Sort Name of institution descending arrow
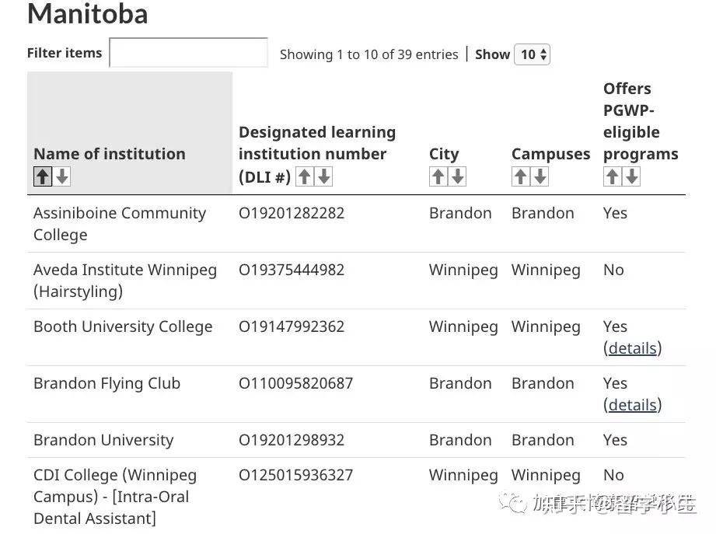The width and height of the screenshot is (716, 534). pyautogui.click(x=62, y=176)
